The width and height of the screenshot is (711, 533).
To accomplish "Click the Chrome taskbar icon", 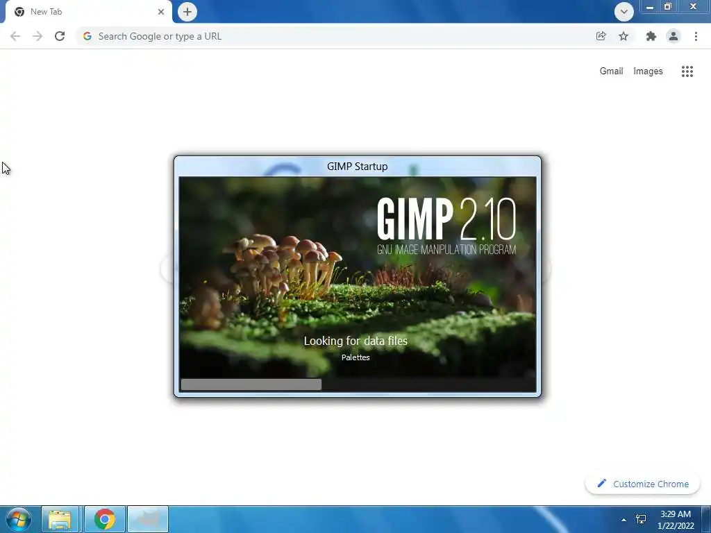I will click(x=104, y=519).
